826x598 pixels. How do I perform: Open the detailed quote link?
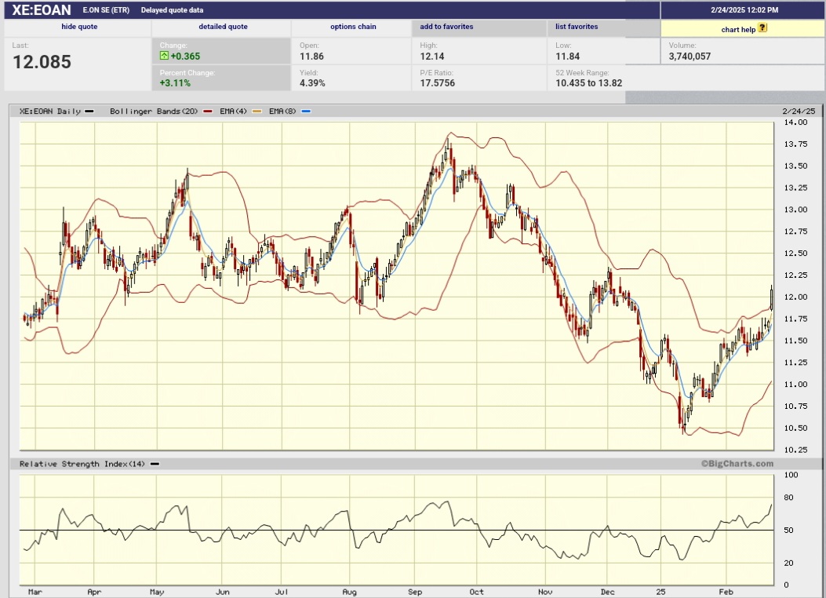[x=224, y=27]
